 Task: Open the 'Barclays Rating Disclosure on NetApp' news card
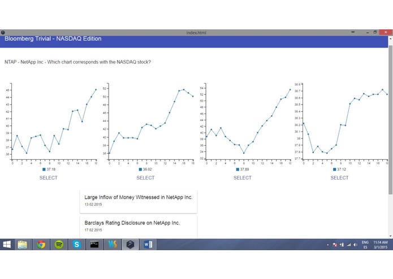[139, 226]
